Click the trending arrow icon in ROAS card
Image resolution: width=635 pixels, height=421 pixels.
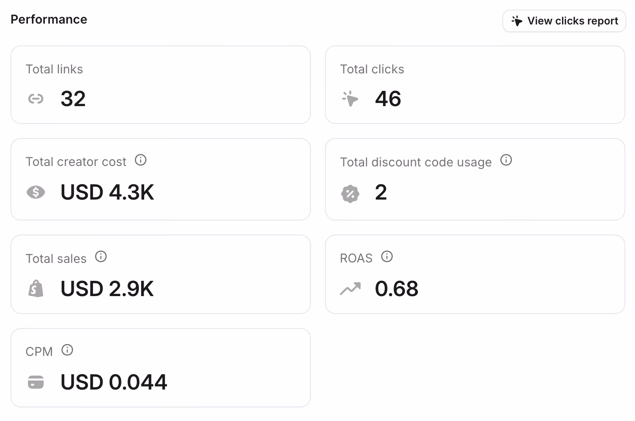click(x=350, y=289)
